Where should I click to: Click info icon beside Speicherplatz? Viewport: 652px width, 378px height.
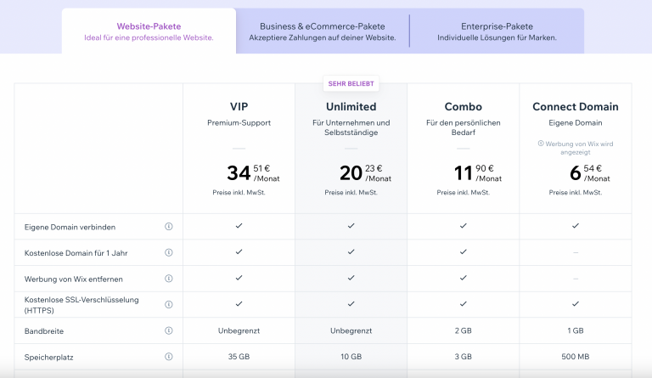168,357
